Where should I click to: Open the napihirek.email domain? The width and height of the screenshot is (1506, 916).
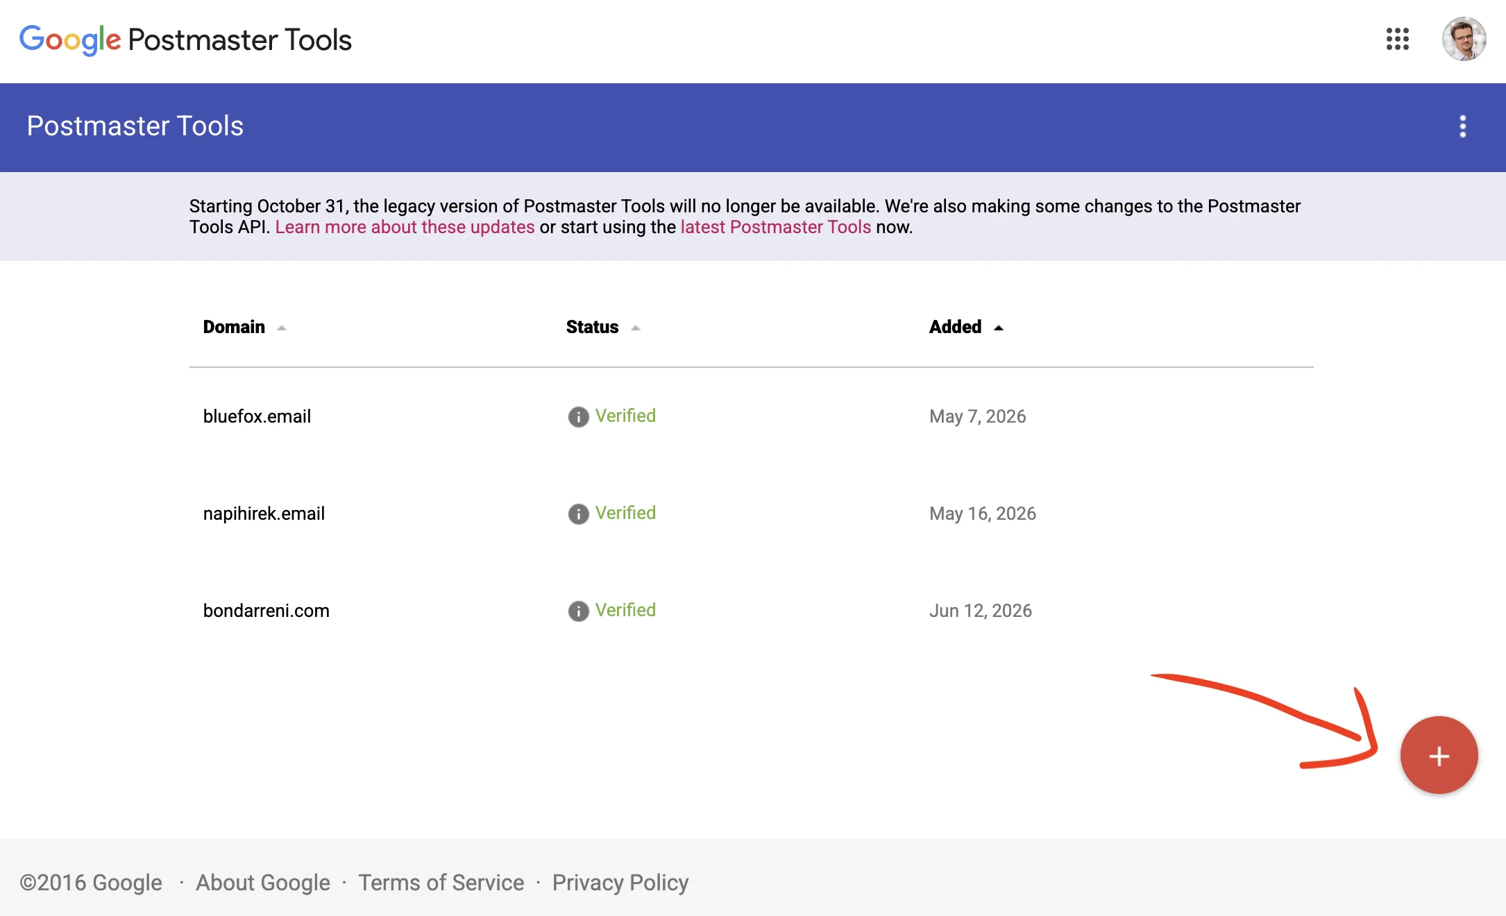pyautogui.click(x=264, y=514)
